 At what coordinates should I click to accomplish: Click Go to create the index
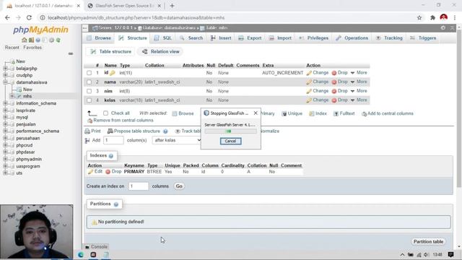coord(179,186)
